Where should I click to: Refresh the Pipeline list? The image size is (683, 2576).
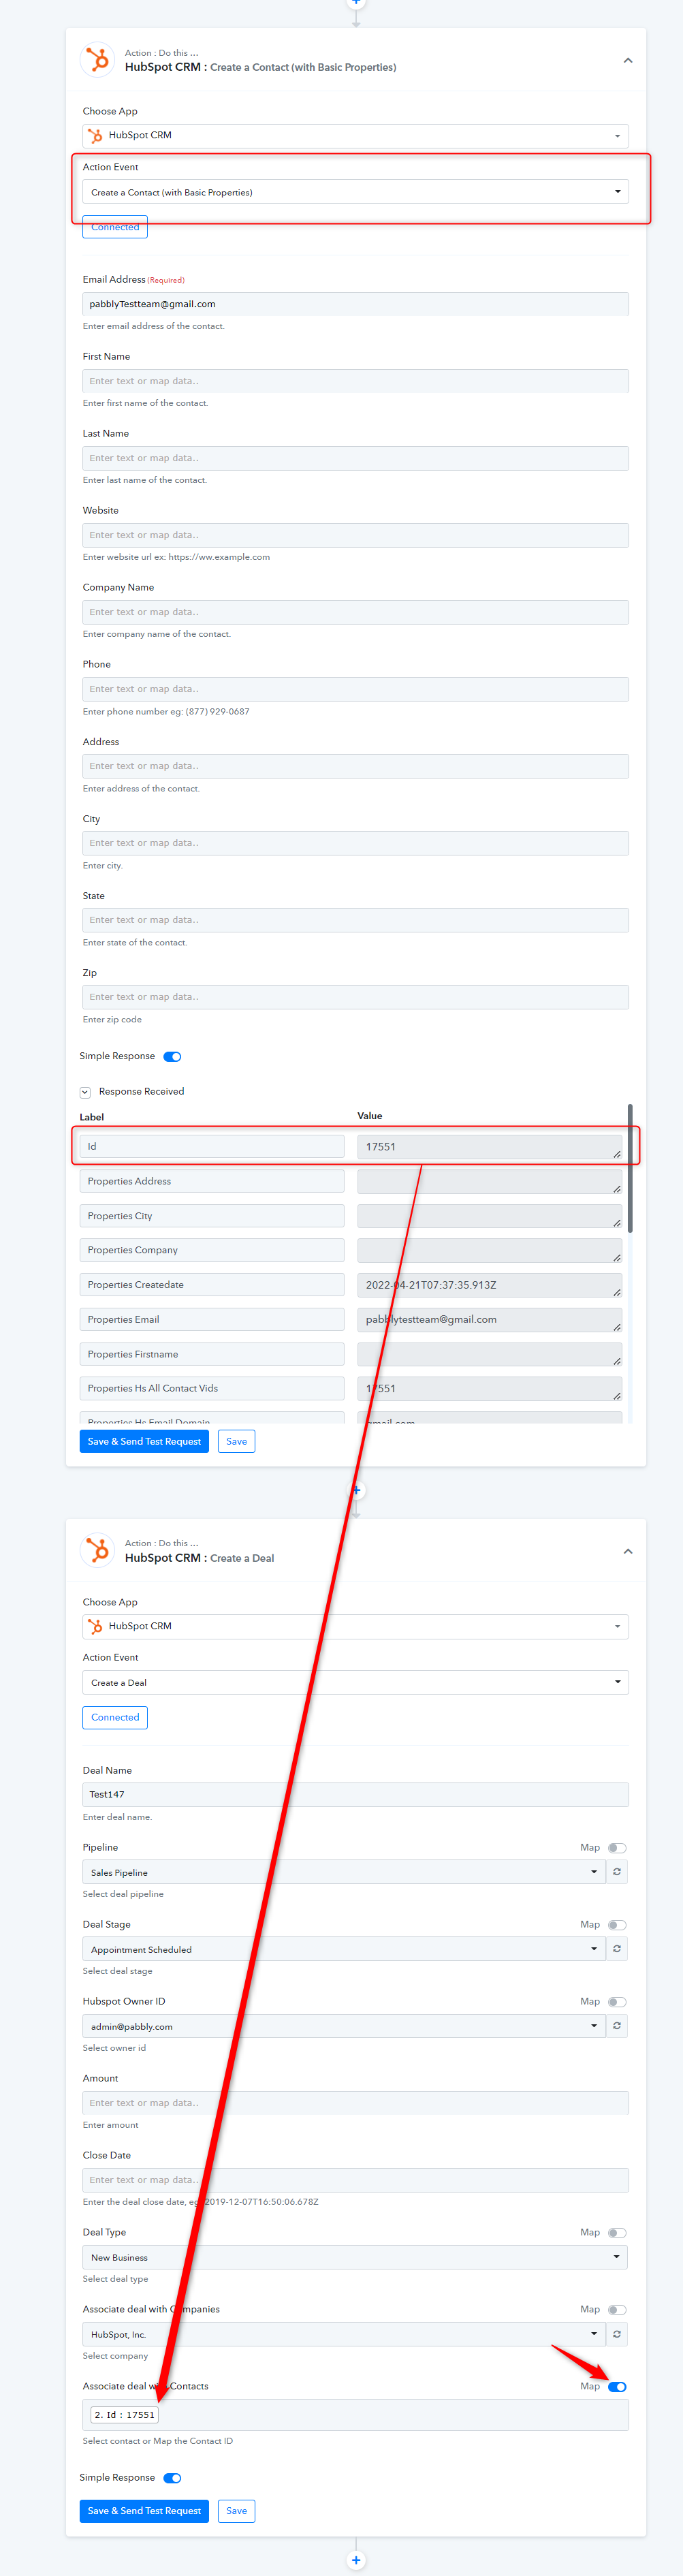coord(617,1871)
